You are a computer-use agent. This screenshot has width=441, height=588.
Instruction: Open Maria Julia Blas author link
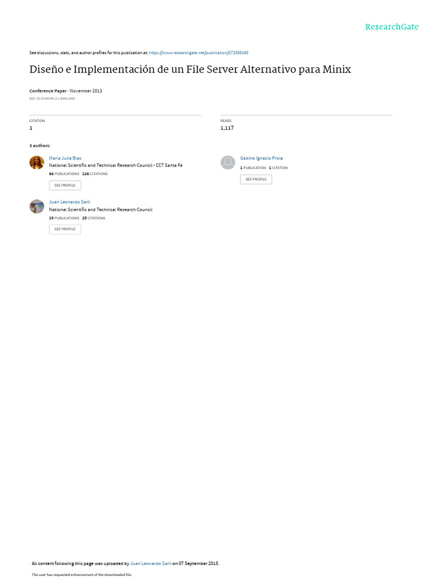click(65, 158)
